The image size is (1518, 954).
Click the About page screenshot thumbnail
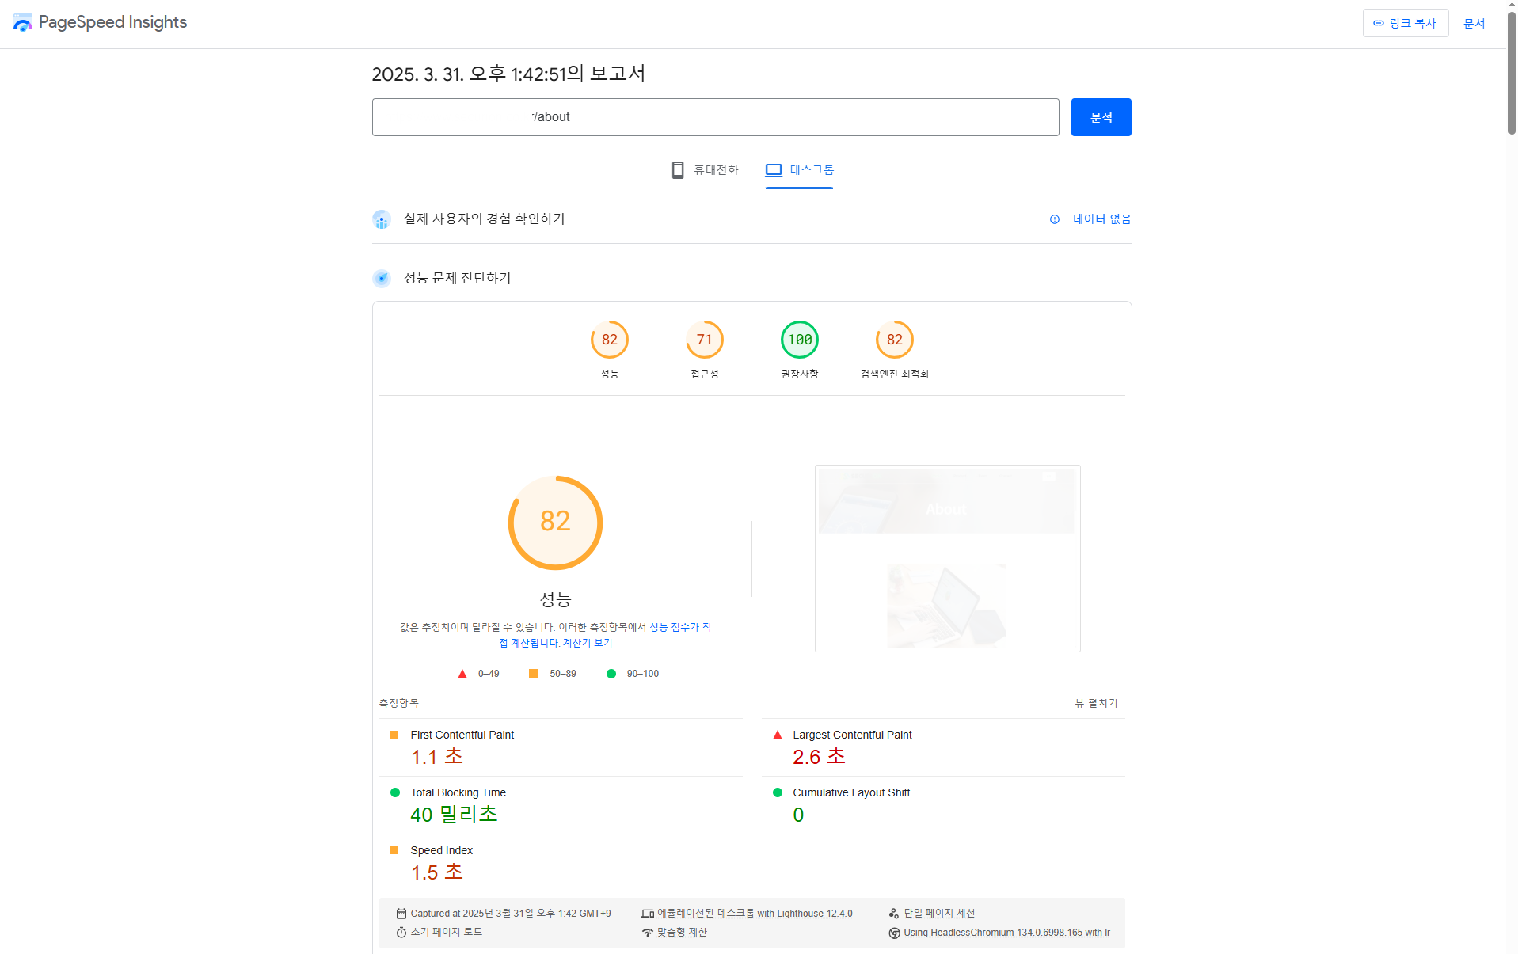tap(948, 558)
